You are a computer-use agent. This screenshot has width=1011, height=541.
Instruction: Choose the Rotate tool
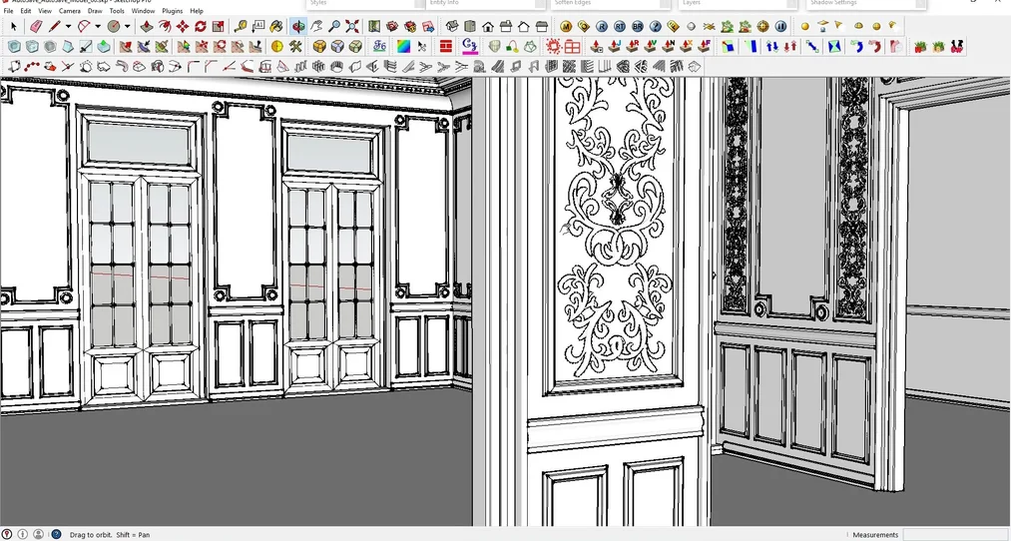point(201,26)
